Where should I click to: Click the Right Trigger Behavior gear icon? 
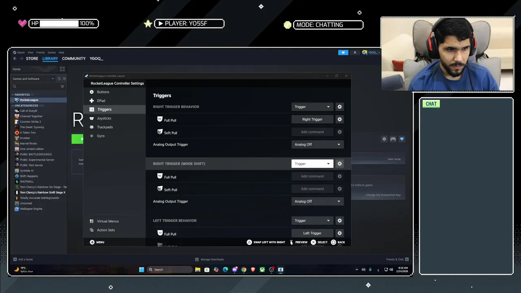[x=339, y=107]
